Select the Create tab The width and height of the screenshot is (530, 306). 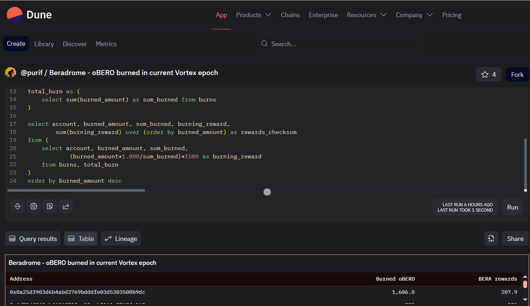[16, 44]
